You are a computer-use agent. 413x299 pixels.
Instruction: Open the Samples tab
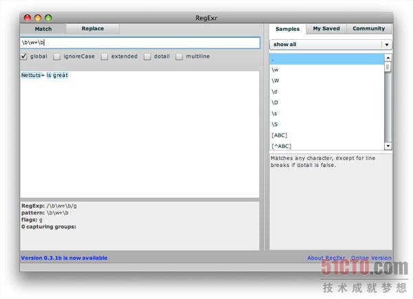(x=287, y=29)
